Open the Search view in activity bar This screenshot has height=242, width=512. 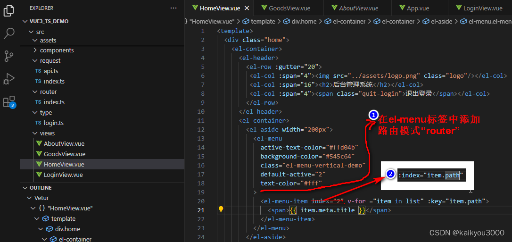pos(9,33)
